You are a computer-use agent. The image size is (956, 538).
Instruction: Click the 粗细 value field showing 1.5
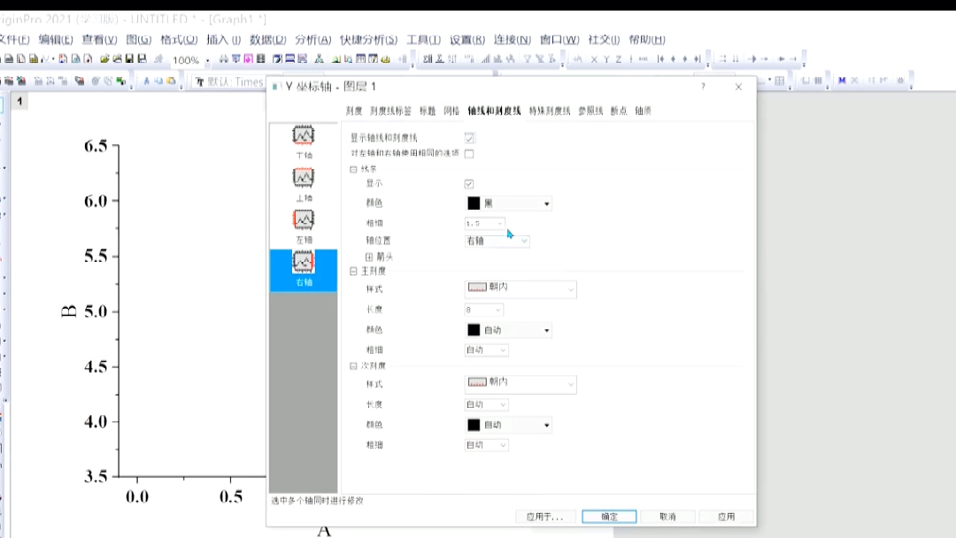[481, 223]
